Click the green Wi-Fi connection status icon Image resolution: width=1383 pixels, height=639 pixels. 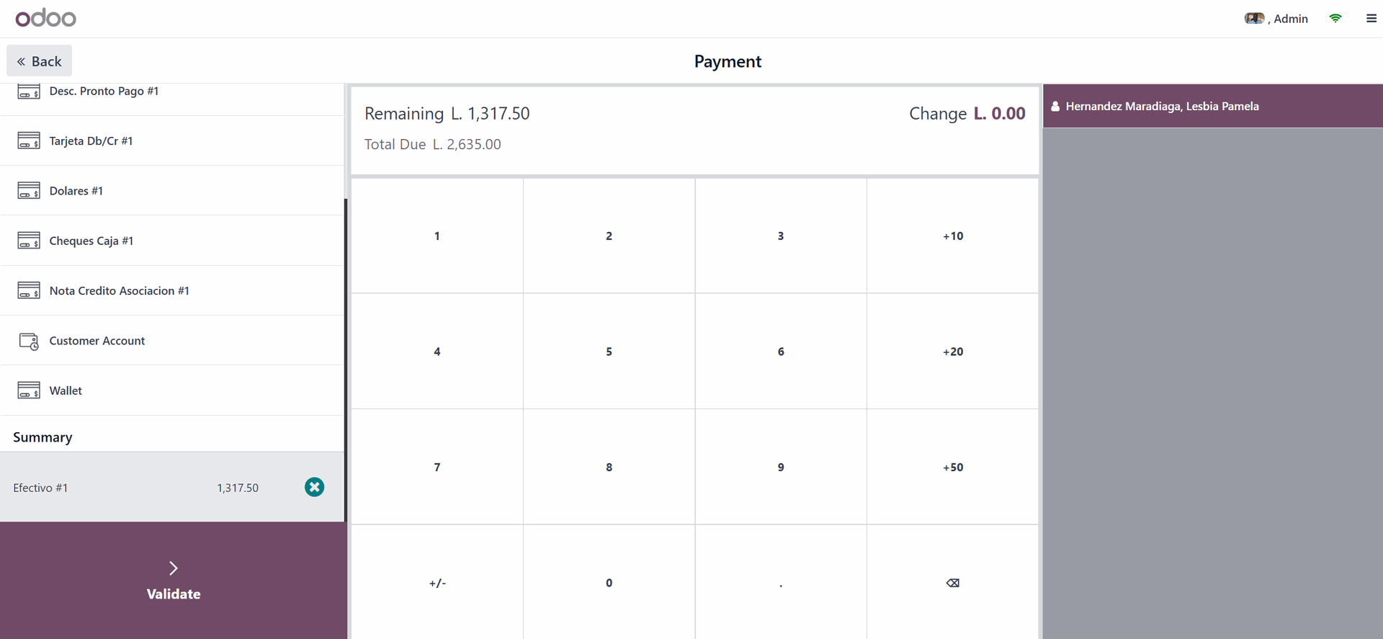[x=1335, y=19]
